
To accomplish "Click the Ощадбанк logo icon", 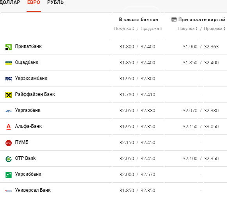I will tap(9, 63).
